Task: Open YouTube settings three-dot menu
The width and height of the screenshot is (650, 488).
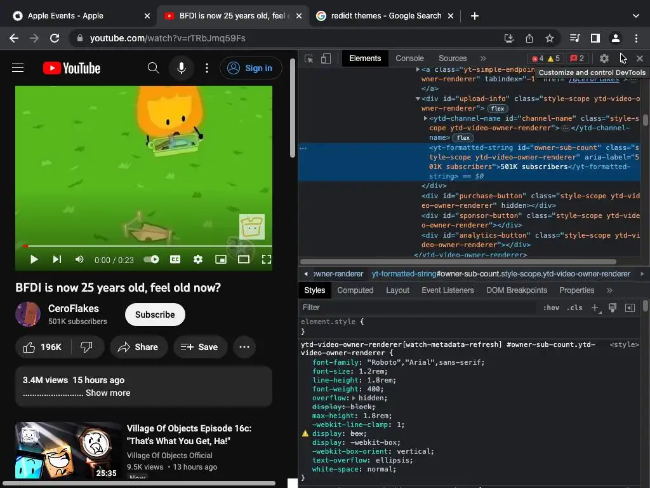Action: coord(207,68)
